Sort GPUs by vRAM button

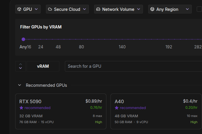click(43, 66)
